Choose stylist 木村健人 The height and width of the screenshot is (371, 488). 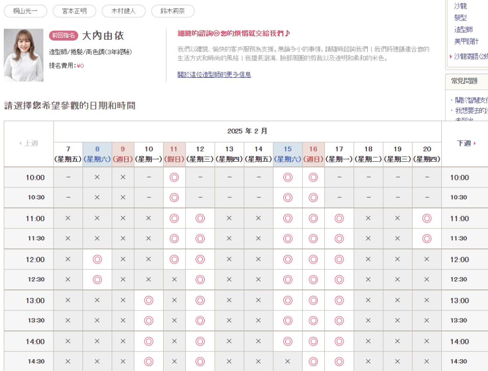(x=124, y=11)
